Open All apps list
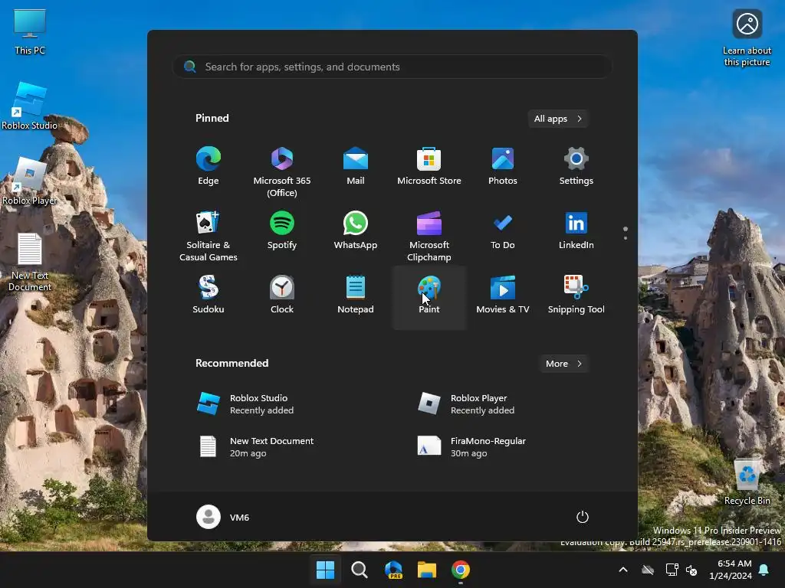The image size is (785, 588). coord(558,119)
